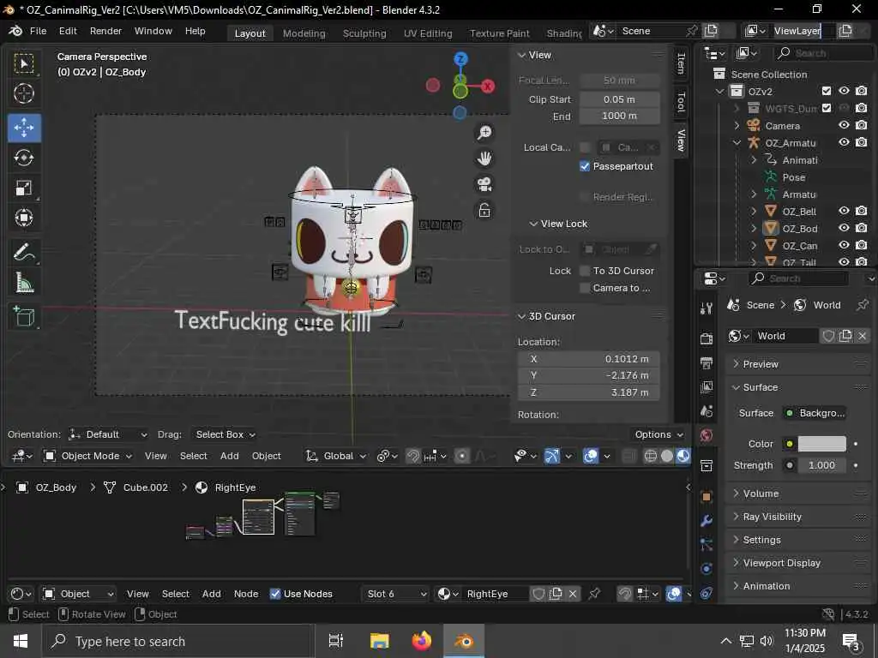Screen dimensions: 878x658
Task: Switch to the Sculpting workspace tab
Action: (364, 33)
